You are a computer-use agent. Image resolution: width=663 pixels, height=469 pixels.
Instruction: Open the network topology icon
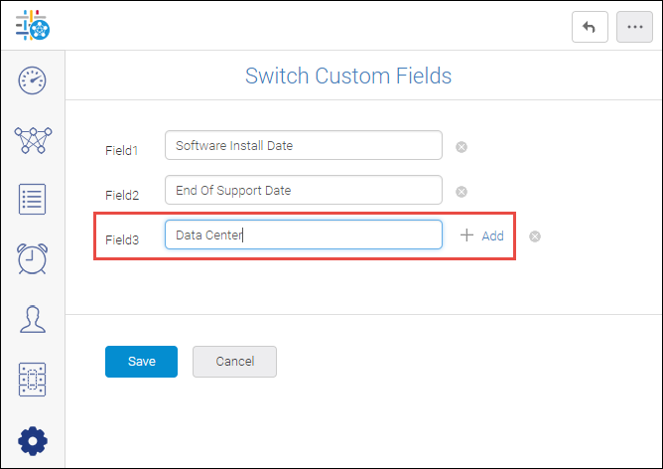33,140
